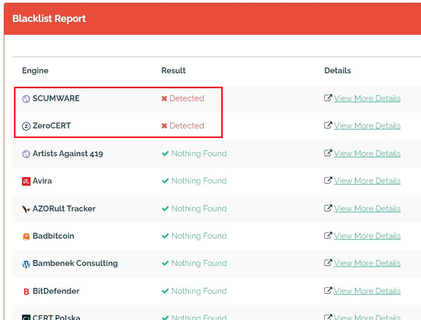Click the red X next to ZeroCERT Detected
421x320 pixels.
coord(164,126)
